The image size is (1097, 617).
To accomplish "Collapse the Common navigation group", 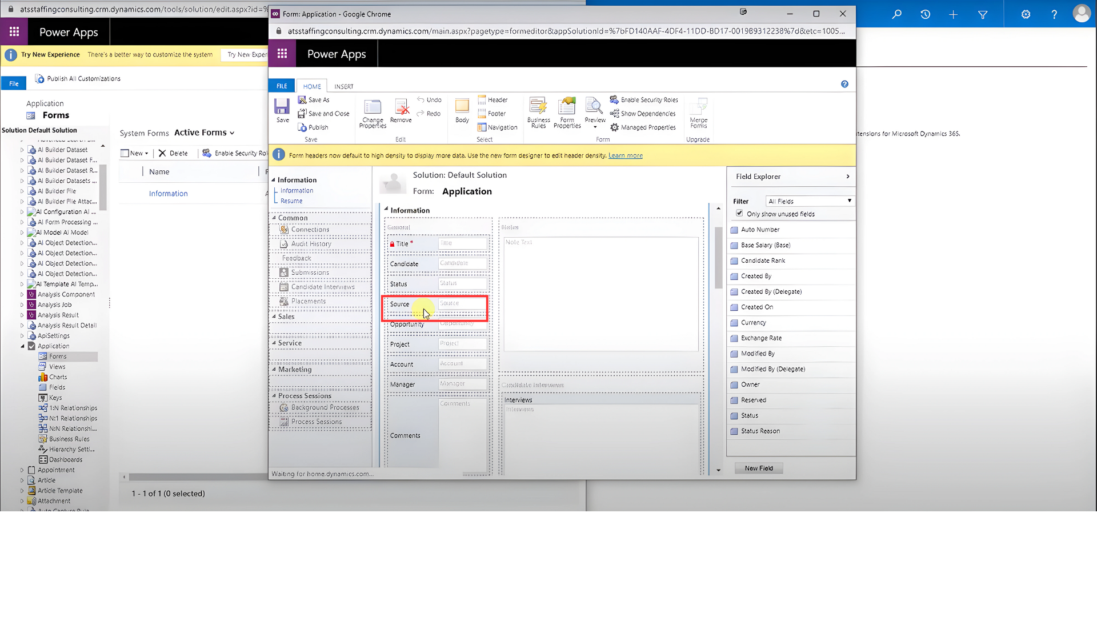I will coord(274,218).
